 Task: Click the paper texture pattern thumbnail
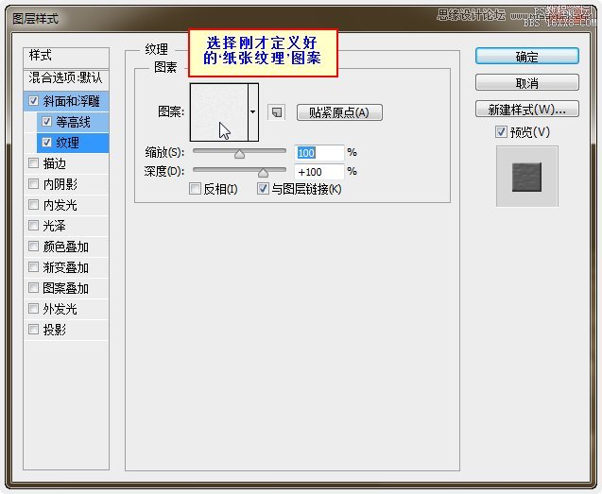pos(219,112)
